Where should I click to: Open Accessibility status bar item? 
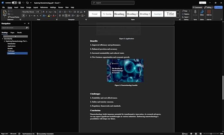tap(45, 134)
